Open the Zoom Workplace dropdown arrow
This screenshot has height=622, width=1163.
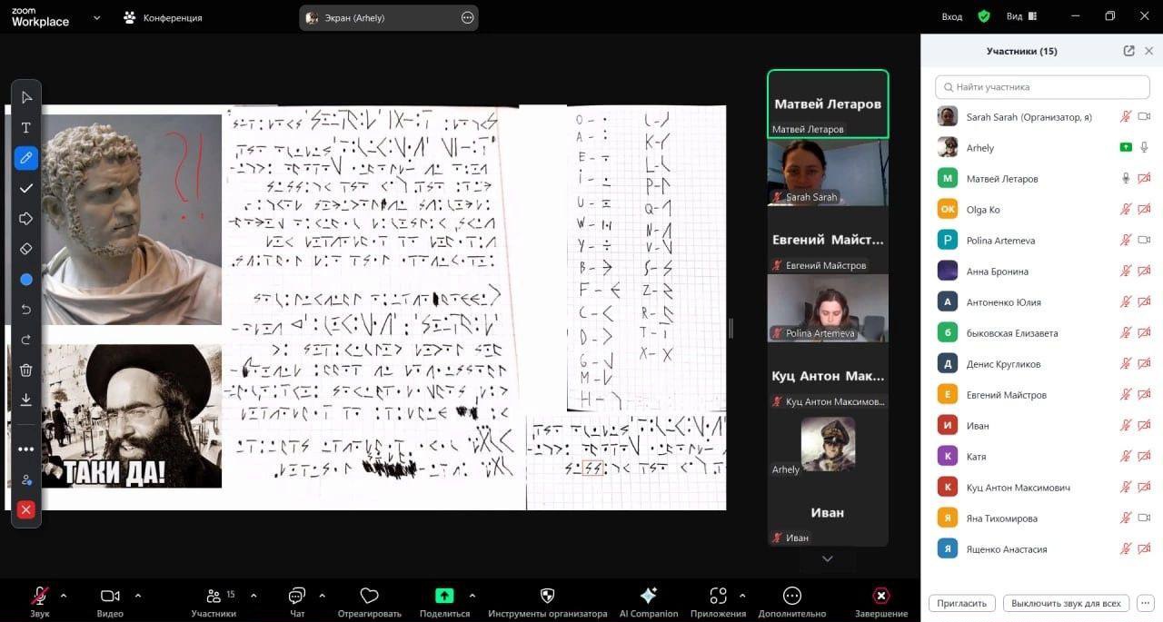pos(96,17)
